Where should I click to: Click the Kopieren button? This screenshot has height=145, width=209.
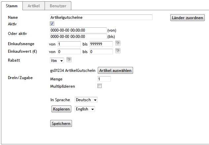tap(61, 109)
